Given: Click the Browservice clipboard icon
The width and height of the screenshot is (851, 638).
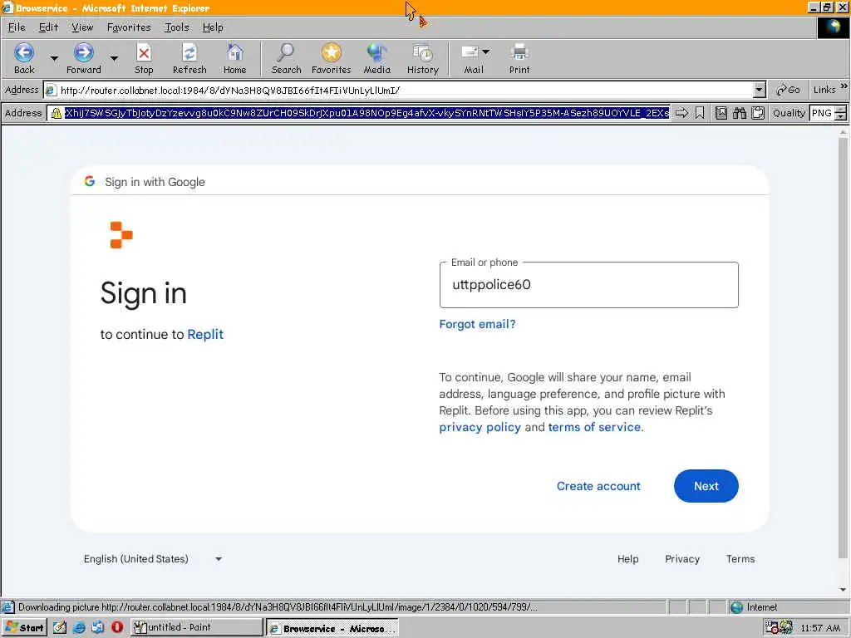Looking at the screenshot, I should pos(758,113).
